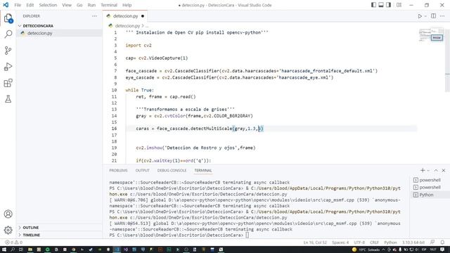Open the launch profile dropdown next to plus
Viewport: 450px width, 253px height.
coord(428,170)
